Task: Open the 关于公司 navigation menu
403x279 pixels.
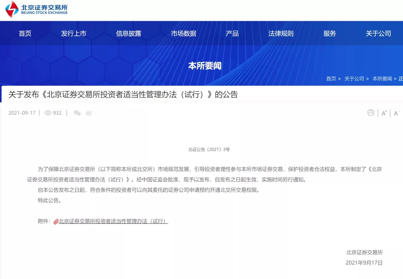Action: 378,34
